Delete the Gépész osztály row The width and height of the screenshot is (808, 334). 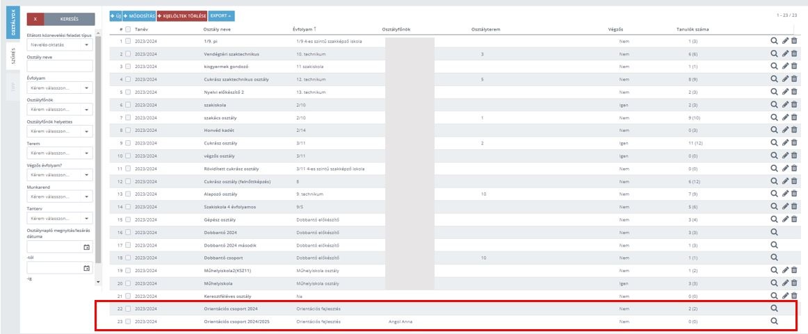[794, 219]
